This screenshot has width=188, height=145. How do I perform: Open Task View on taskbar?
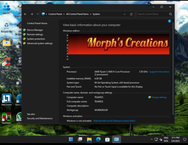coord(80,139)
